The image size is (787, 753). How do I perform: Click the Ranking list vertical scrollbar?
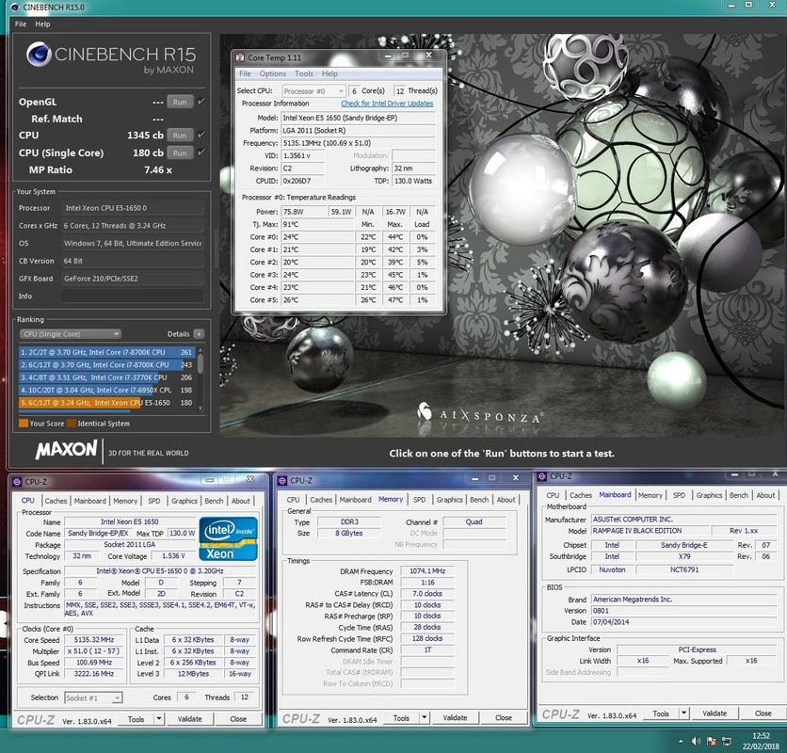[201, 379]
